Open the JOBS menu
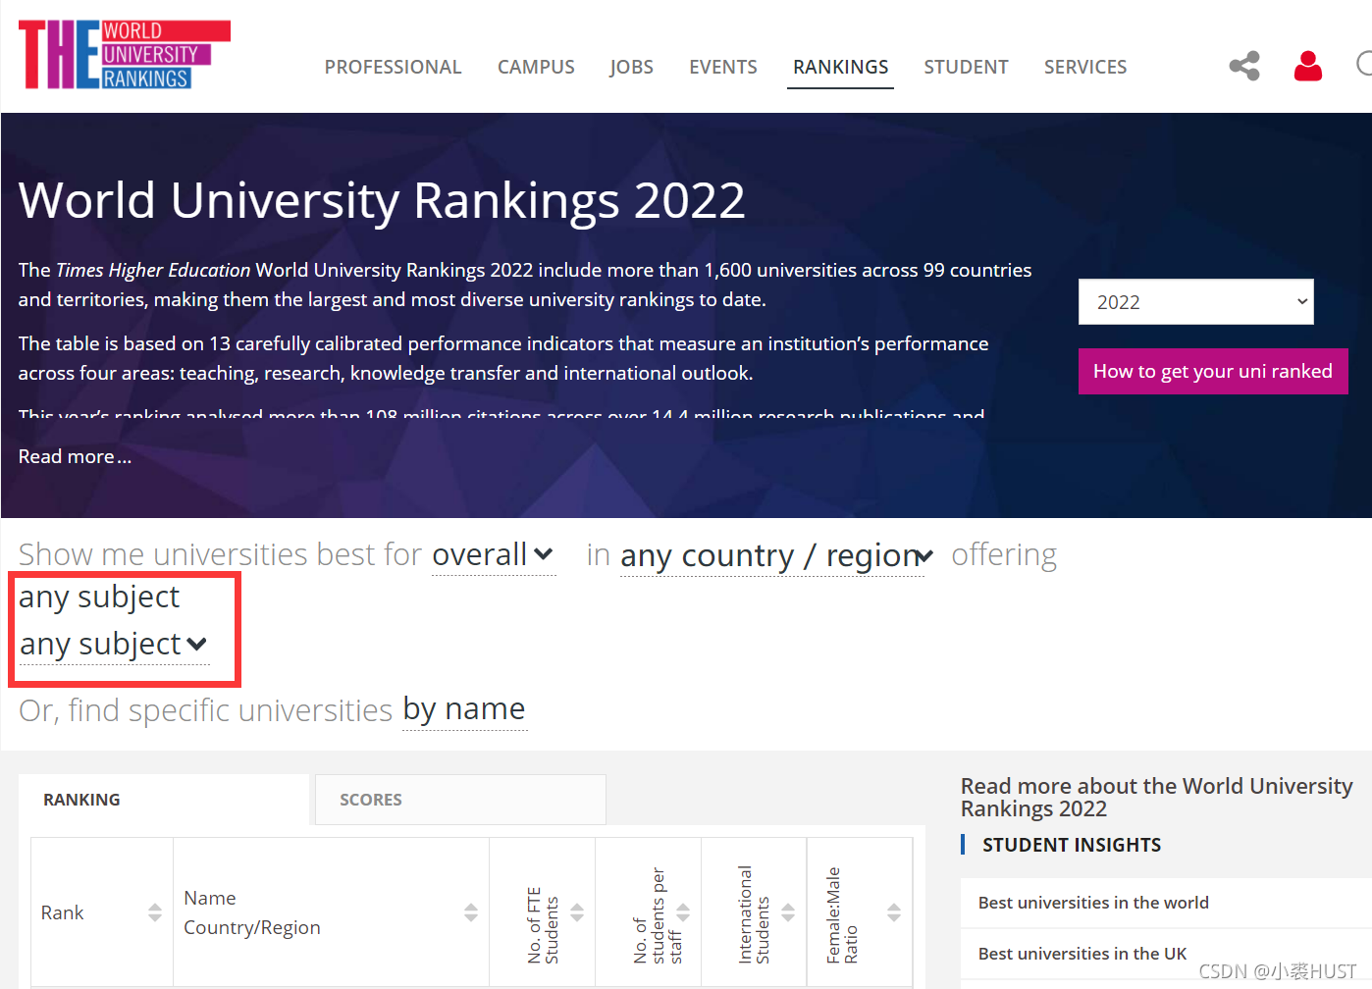This screenshot has height=989, width=1372. (x=631, y=67)
